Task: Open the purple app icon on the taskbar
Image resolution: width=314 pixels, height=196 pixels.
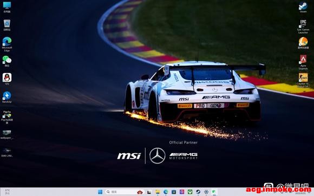Action: point(182,192)
